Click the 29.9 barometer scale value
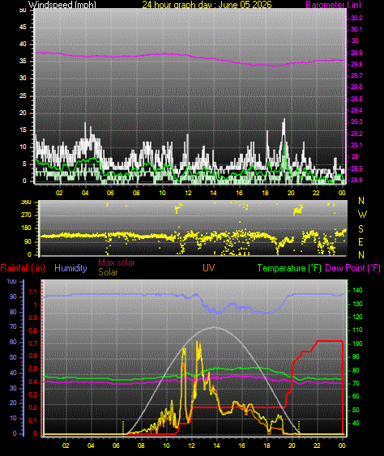This screenshot has width=384, height=456. click(x=356, y=53)
